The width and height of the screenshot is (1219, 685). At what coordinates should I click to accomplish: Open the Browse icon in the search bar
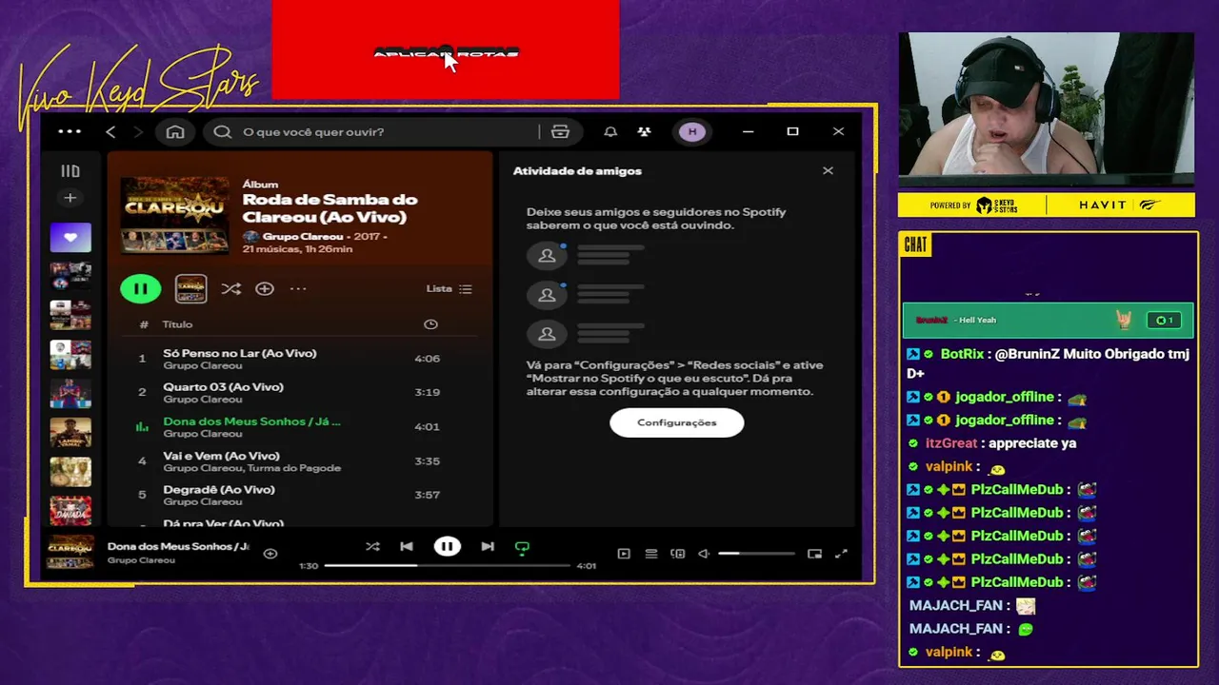click(560, 132)
